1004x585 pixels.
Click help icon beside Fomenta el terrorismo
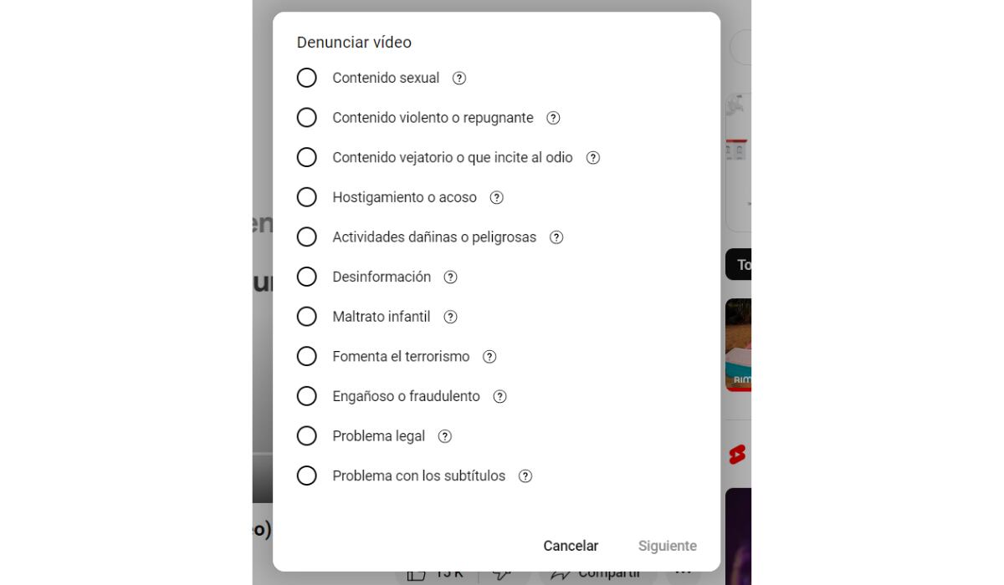[489, 357]
